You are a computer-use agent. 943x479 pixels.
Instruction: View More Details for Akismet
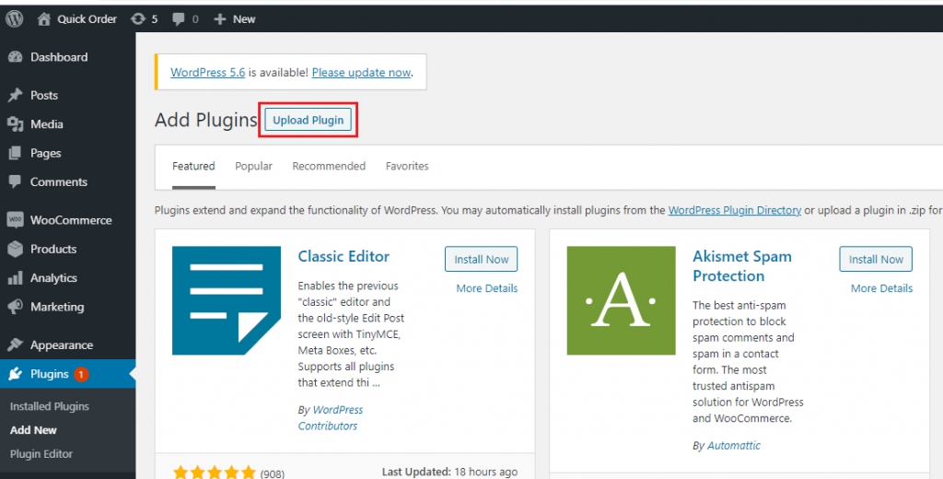point(881,288)
